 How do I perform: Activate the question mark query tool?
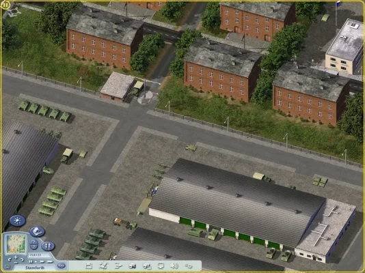click(33, 242)
